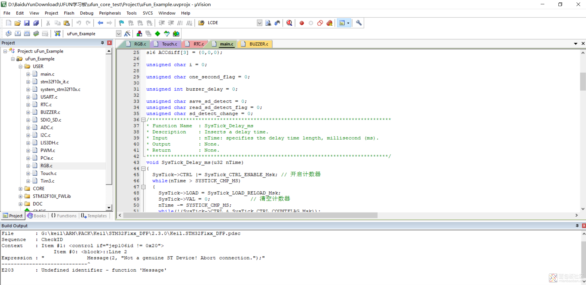Open a file using the folder icon
The image size is (586, 285).
(x=17, y=23)
